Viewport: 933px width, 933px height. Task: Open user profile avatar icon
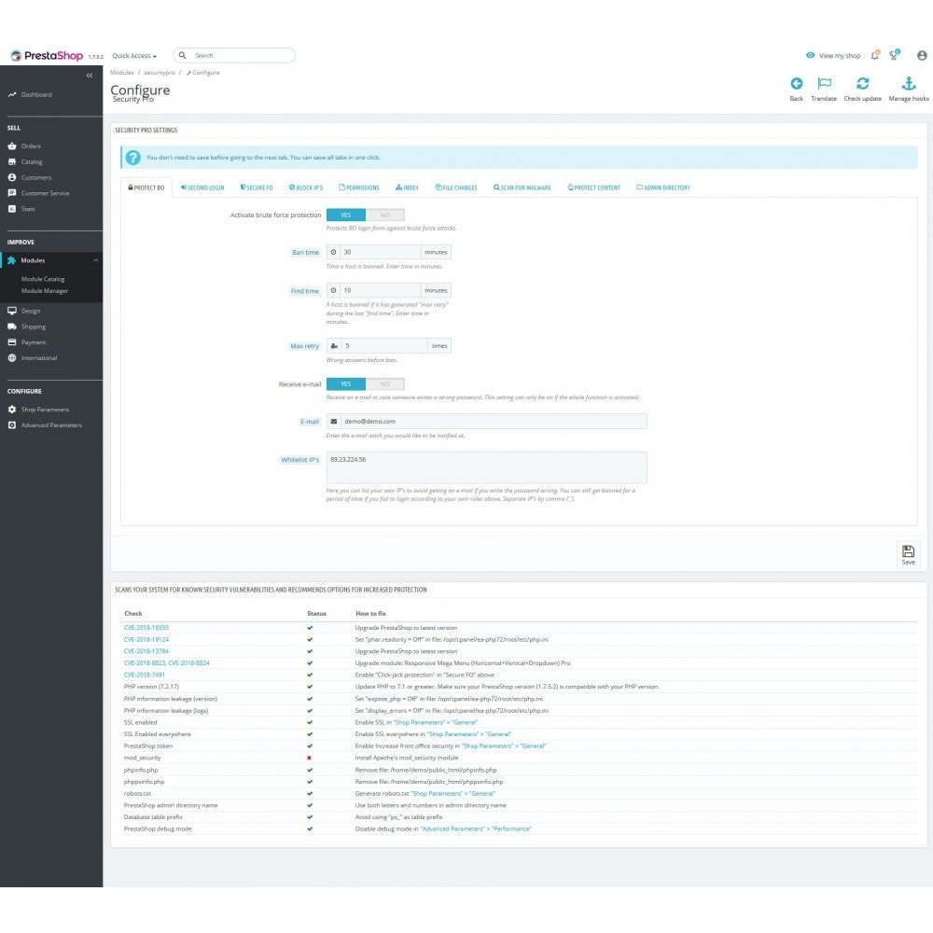click(922, 55)
